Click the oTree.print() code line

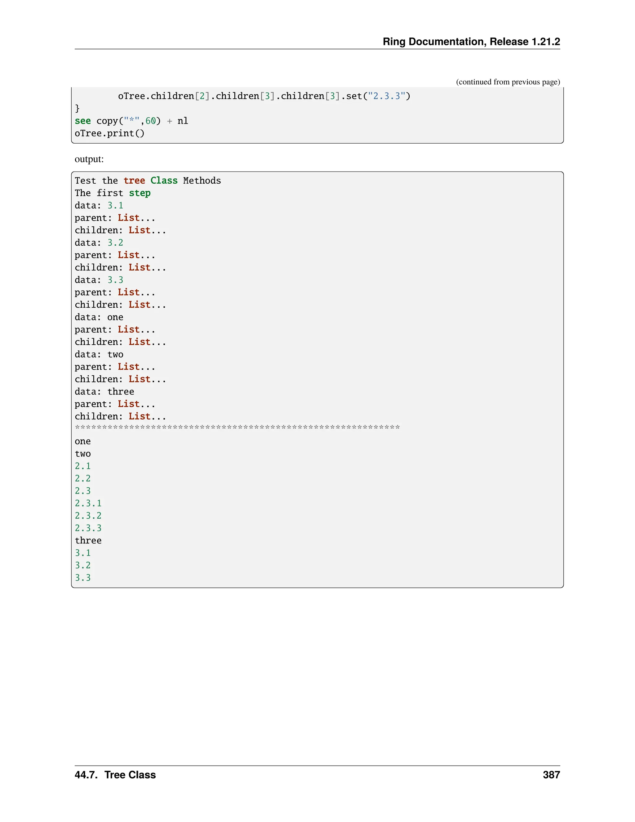click(109, 133)
